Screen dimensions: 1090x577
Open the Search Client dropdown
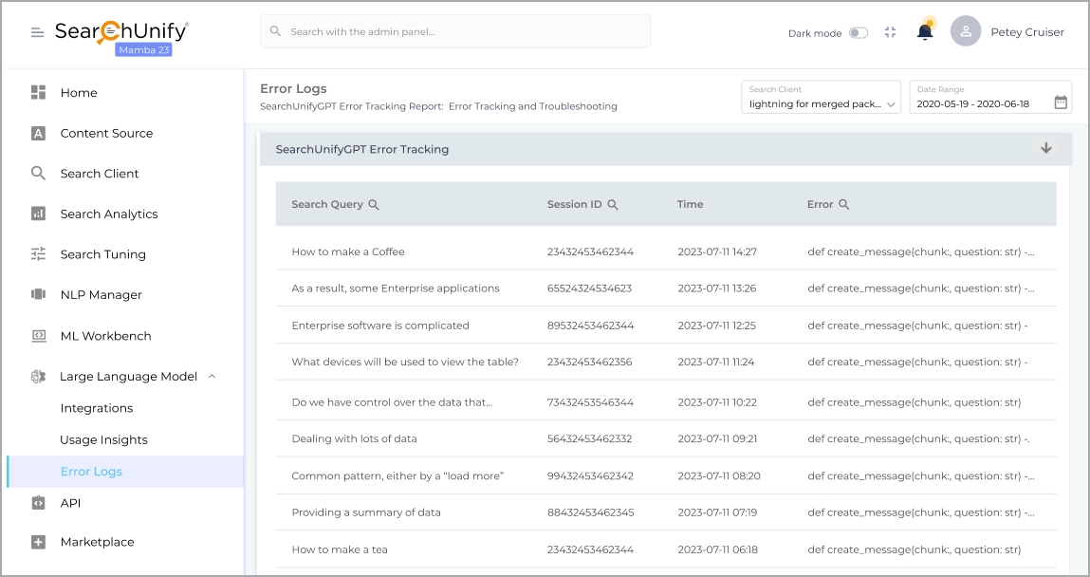(821, 98)
